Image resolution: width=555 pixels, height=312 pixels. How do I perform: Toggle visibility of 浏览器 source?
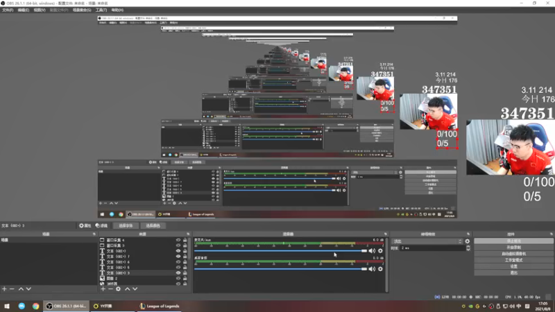point(178,284)
